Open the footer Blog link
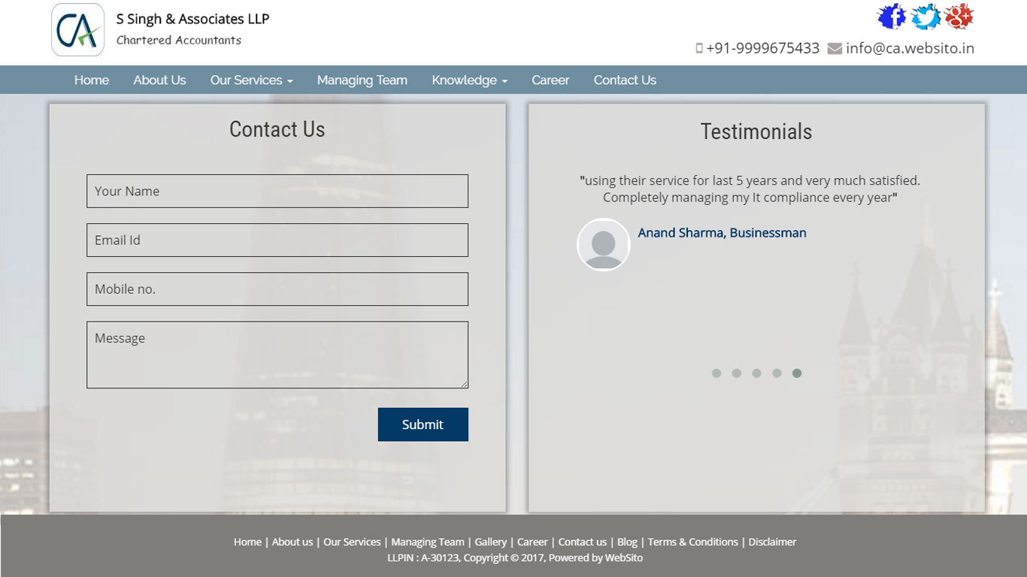 point(627,542)
